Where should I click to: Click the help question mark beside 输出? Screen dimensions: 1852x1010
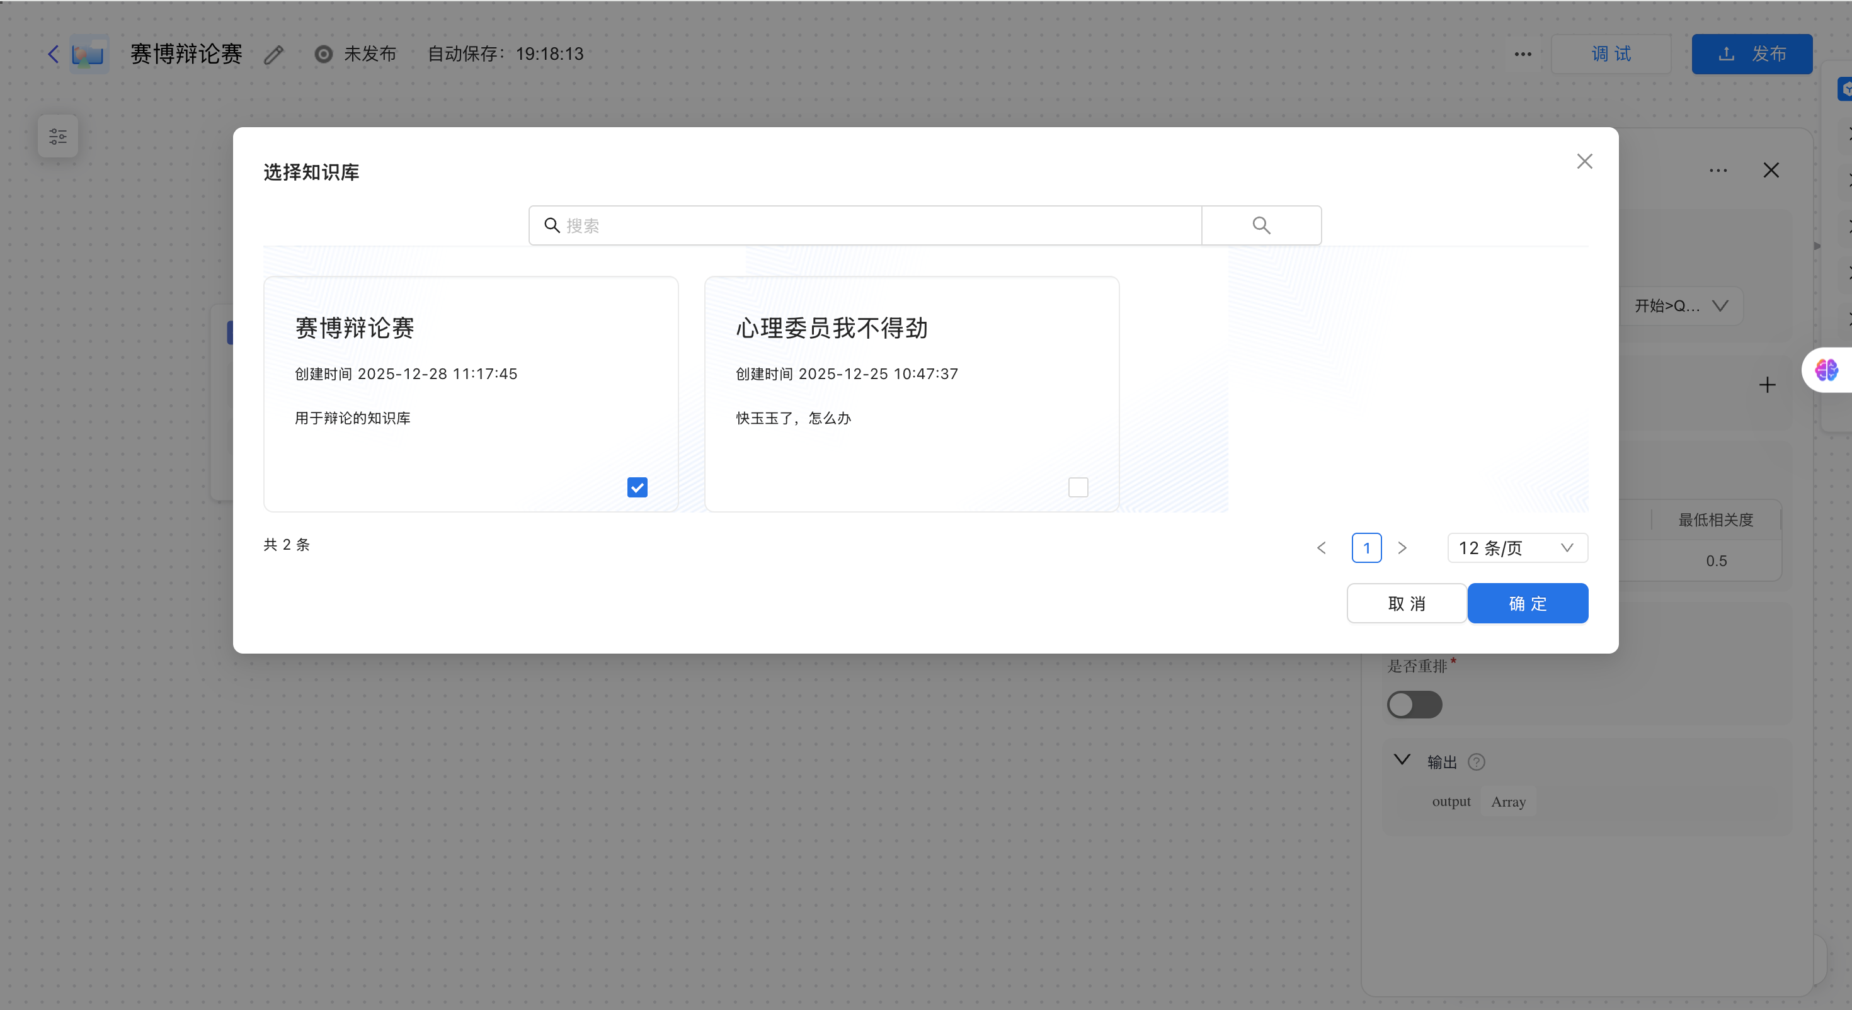click(x=1477, y=762)
